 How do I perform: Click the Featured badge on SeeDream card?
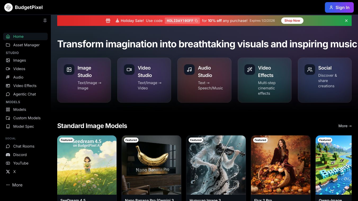coord(66,140)
